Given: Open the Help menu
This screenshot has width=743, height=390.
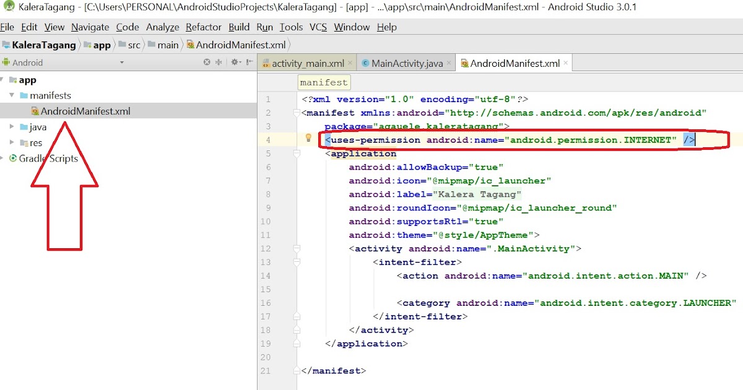Looking at the screenshot, I should (387, 27).
